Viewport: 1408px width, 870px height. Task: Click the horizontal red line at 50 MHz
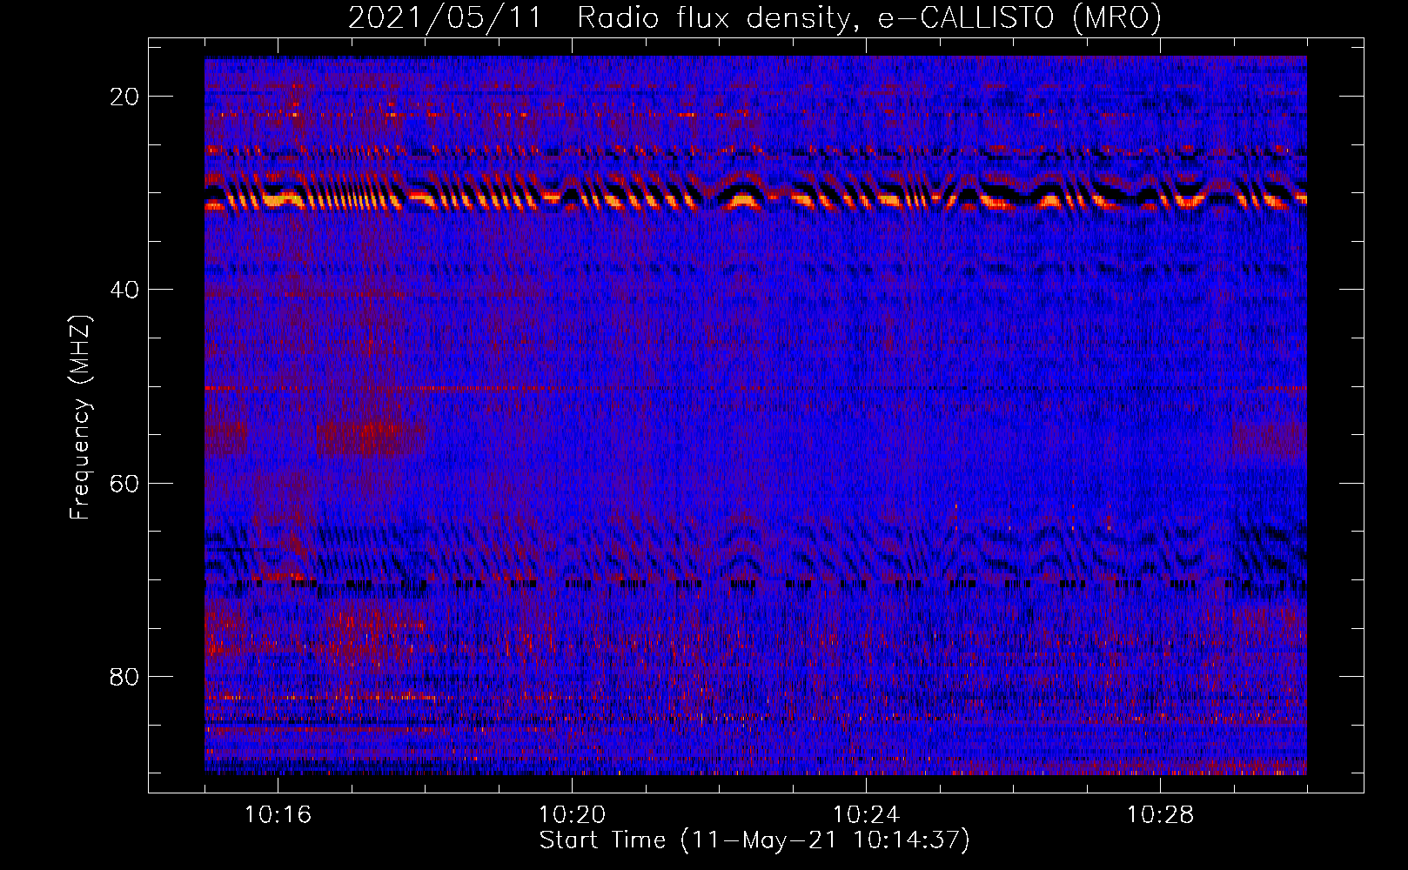[x=755, y=387]
